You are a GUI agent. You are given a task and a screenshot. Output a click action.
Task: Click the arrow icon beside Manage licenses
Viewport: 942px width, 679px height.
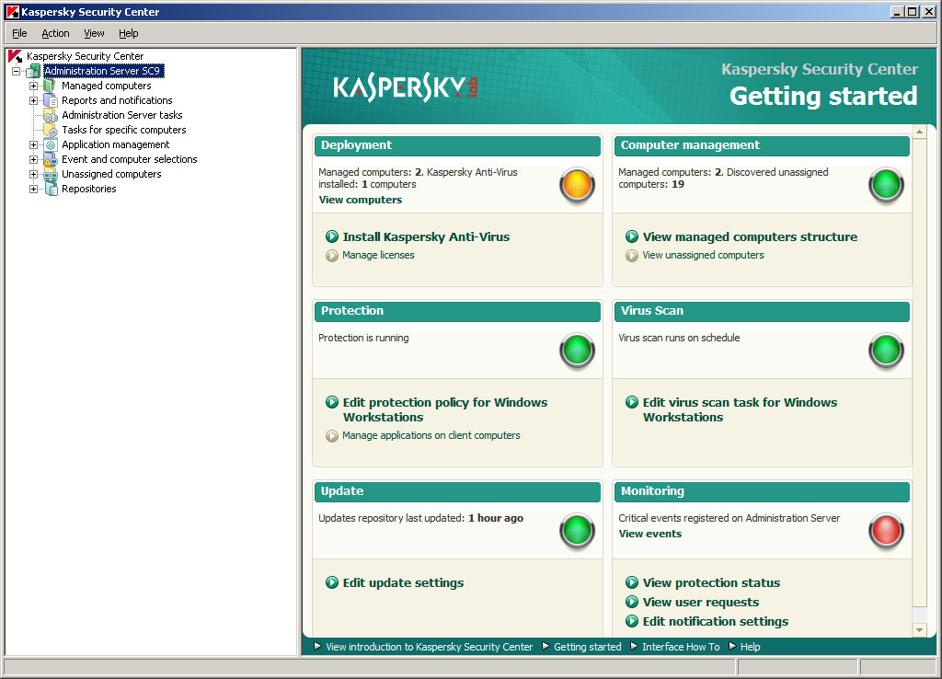point(331,256)
